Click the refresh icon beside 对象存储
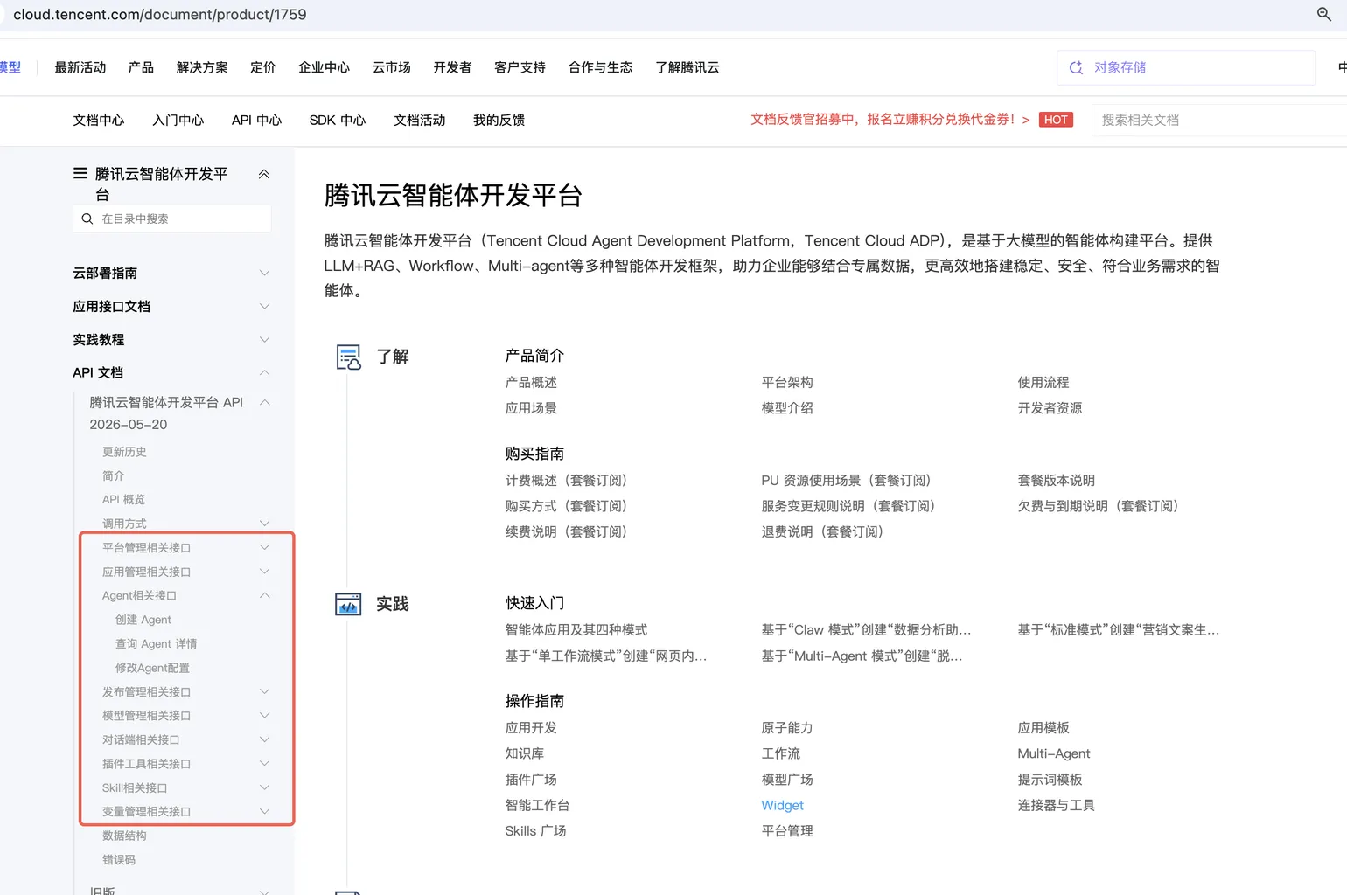Screen dimensions: 1347x895 pos(1076,67)
